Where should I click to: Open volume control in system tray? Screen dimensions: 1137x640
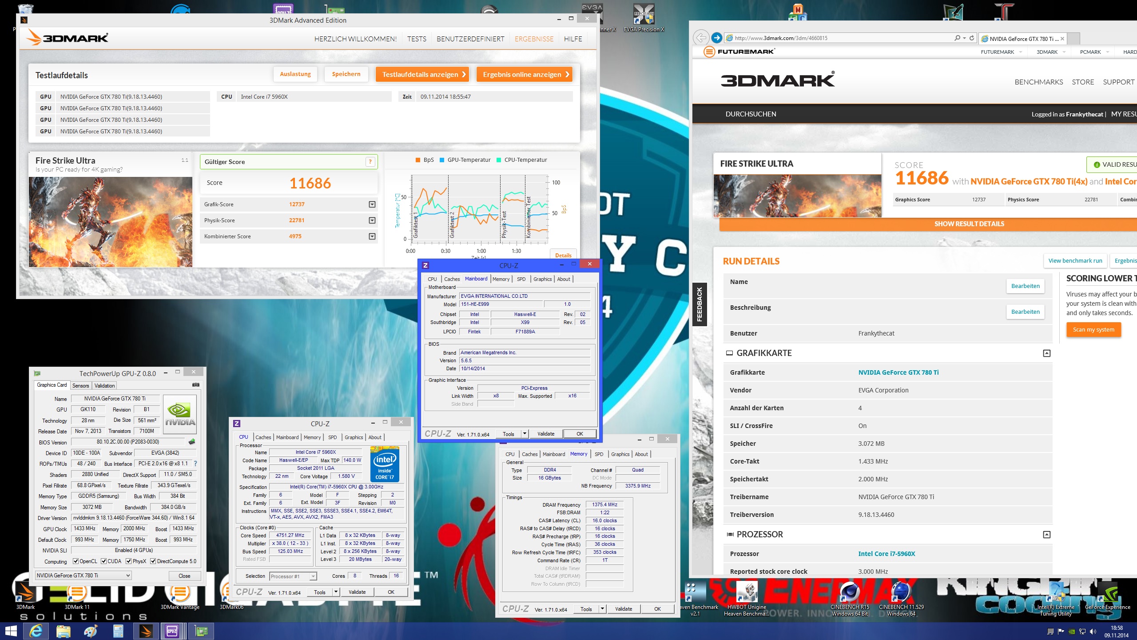coord(1093,632)
